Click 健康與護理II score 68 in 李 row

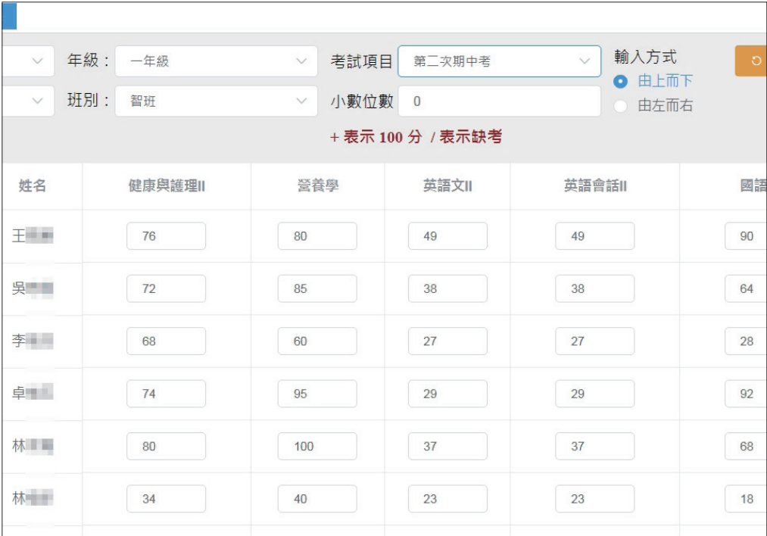167,341
